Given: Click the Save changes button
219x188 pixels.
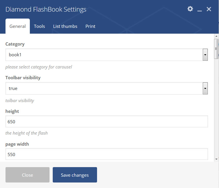Looking at the screenshot, I should (x=75, y=175).
